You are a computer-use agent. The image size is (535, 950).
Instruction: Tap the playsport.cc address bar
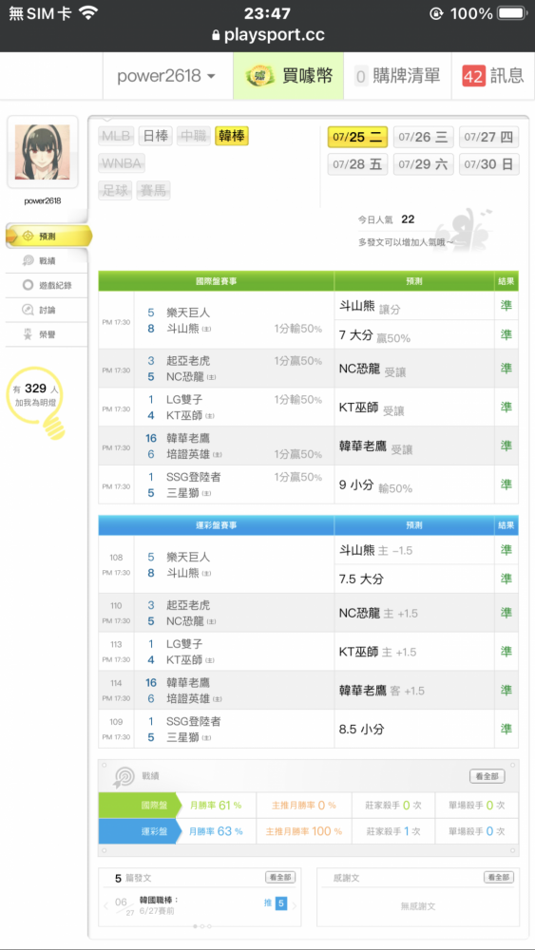(267, 35)
